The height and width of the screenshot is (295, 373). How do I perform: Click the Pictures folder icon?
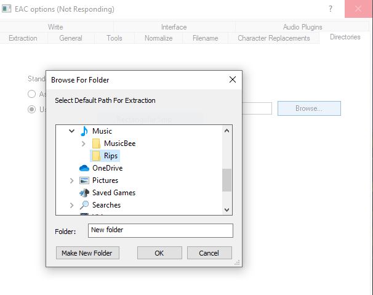[84, 180]
